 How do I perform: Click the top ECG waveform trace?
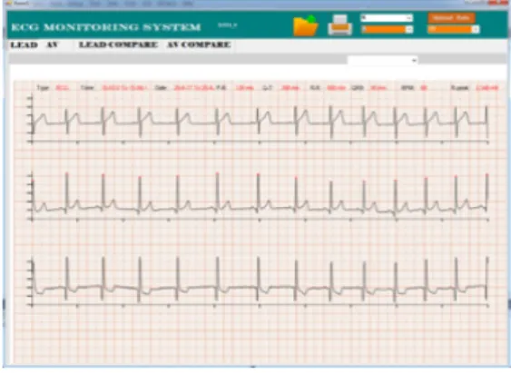pyautogui.click(x=260, y=122)
